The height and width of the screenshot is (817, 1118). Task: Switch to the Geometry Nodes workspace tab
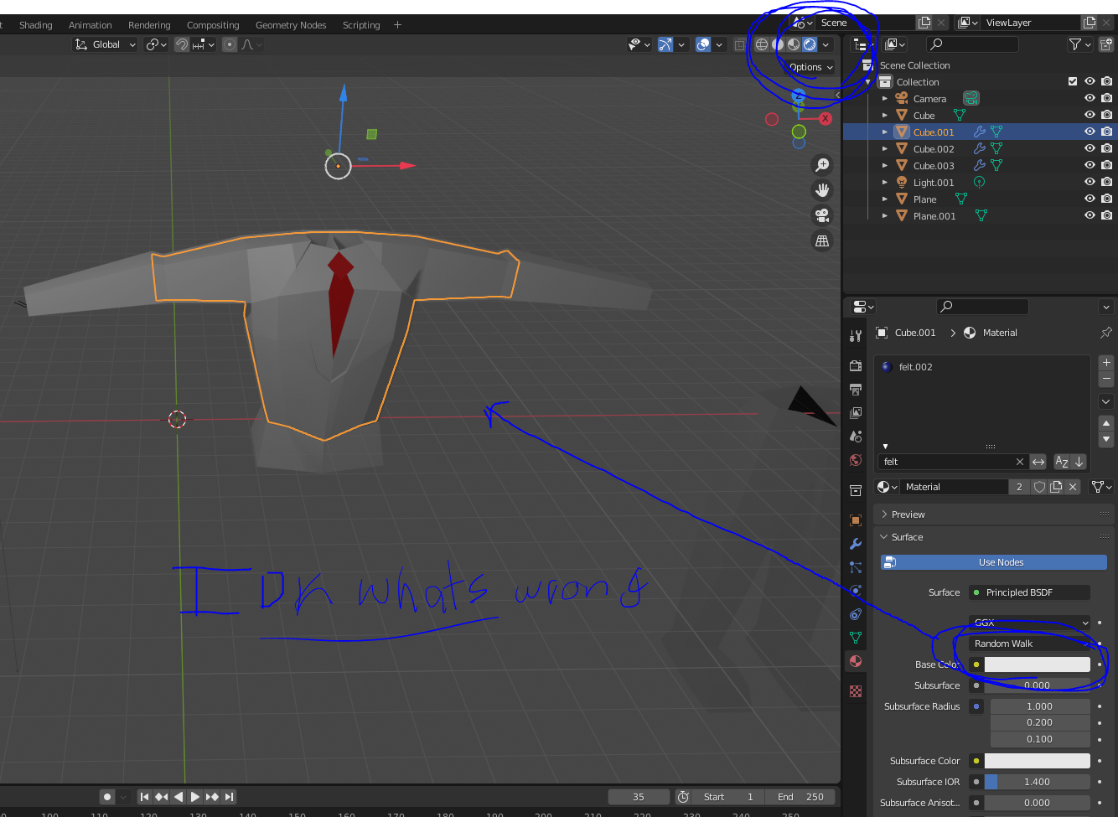point(291,25)
